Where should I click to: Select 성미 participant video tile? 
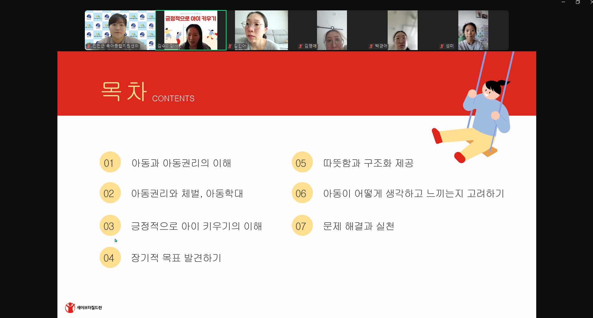point(473,30)
